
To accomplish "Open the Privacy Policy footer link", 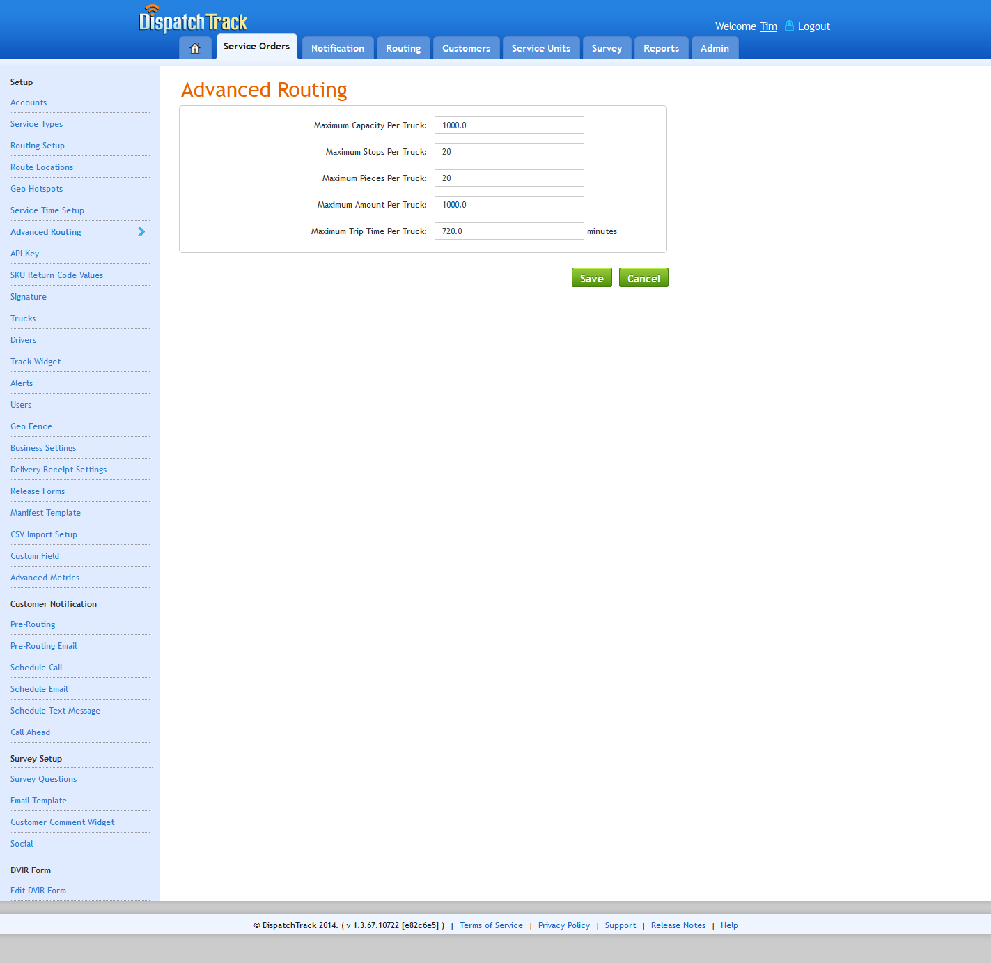I will tap(563, 925).
